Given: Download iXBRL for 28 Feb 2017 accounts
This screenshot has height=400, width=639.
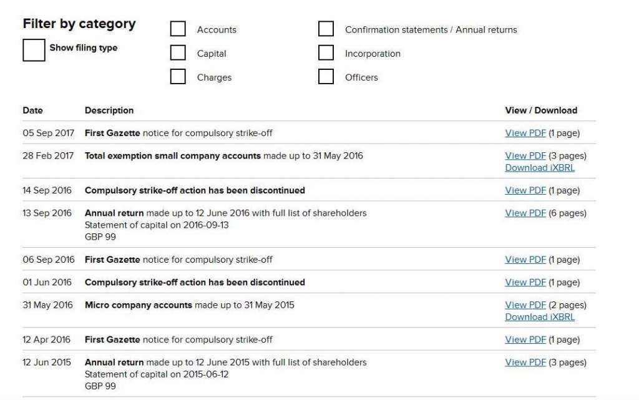Looking at the screenshot, I should [x=540, y=167].
